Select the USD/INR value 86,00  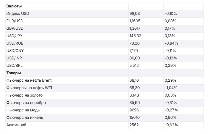click(134, 58)
